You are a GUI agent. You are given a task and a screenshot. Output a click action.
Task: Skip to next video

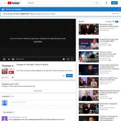[9, 59]
